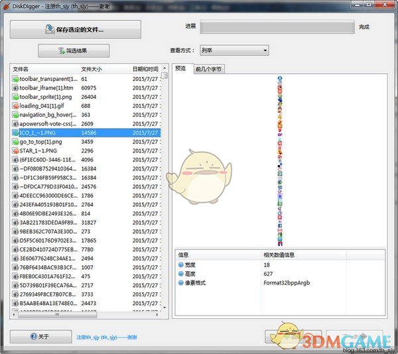Screen dimensions: 398x354
Task: Open the registration th_sjy link
Action: [x=107, y=337]
